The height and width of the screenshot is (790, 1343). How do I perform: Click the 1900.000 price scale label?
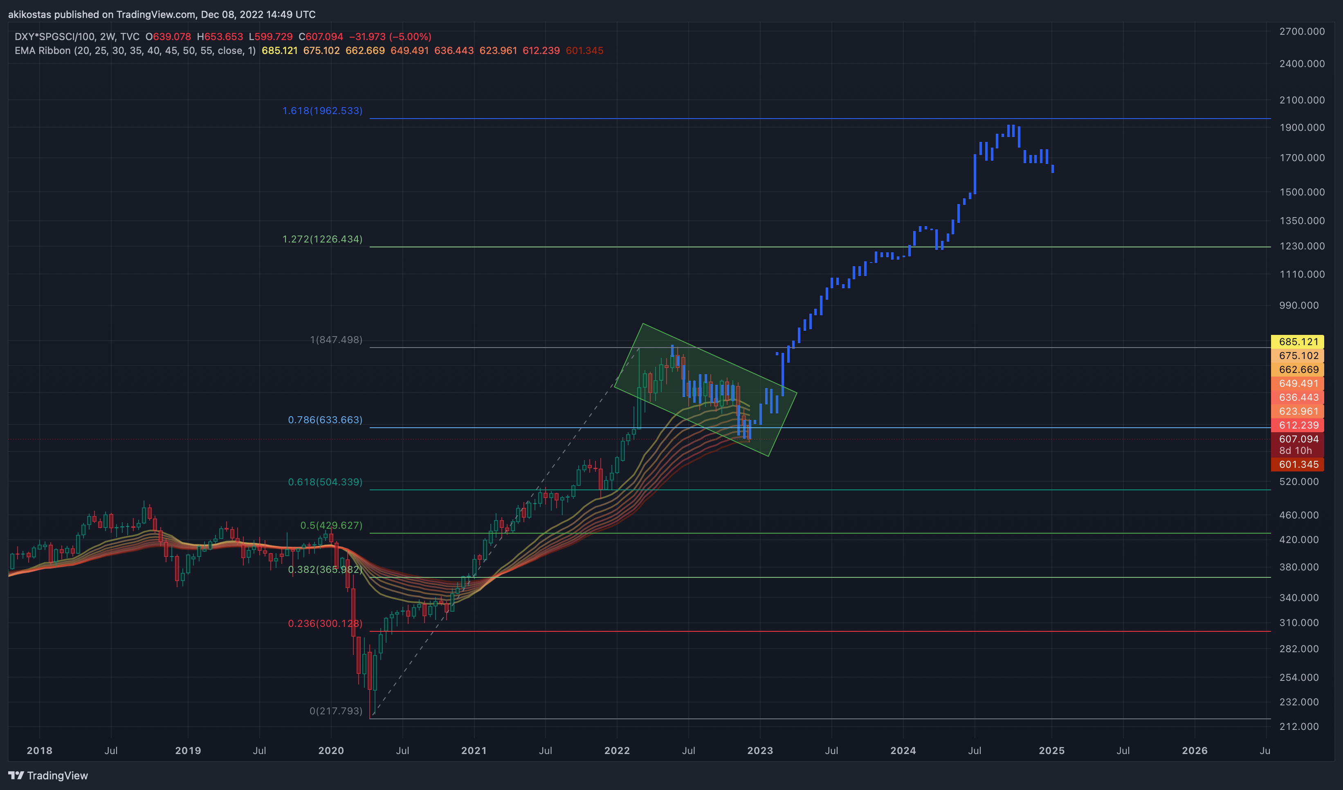(x=1302, y=127)
